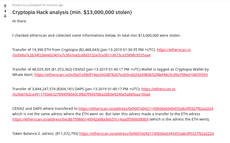The image size is (230, 143).
Task: Open the ETH address link 0xc8b75986
Action: [x=80, y=119]
